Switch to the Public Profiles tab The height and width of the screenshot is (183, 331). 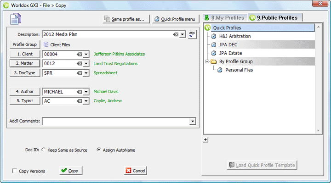click(x=275, y=18)
